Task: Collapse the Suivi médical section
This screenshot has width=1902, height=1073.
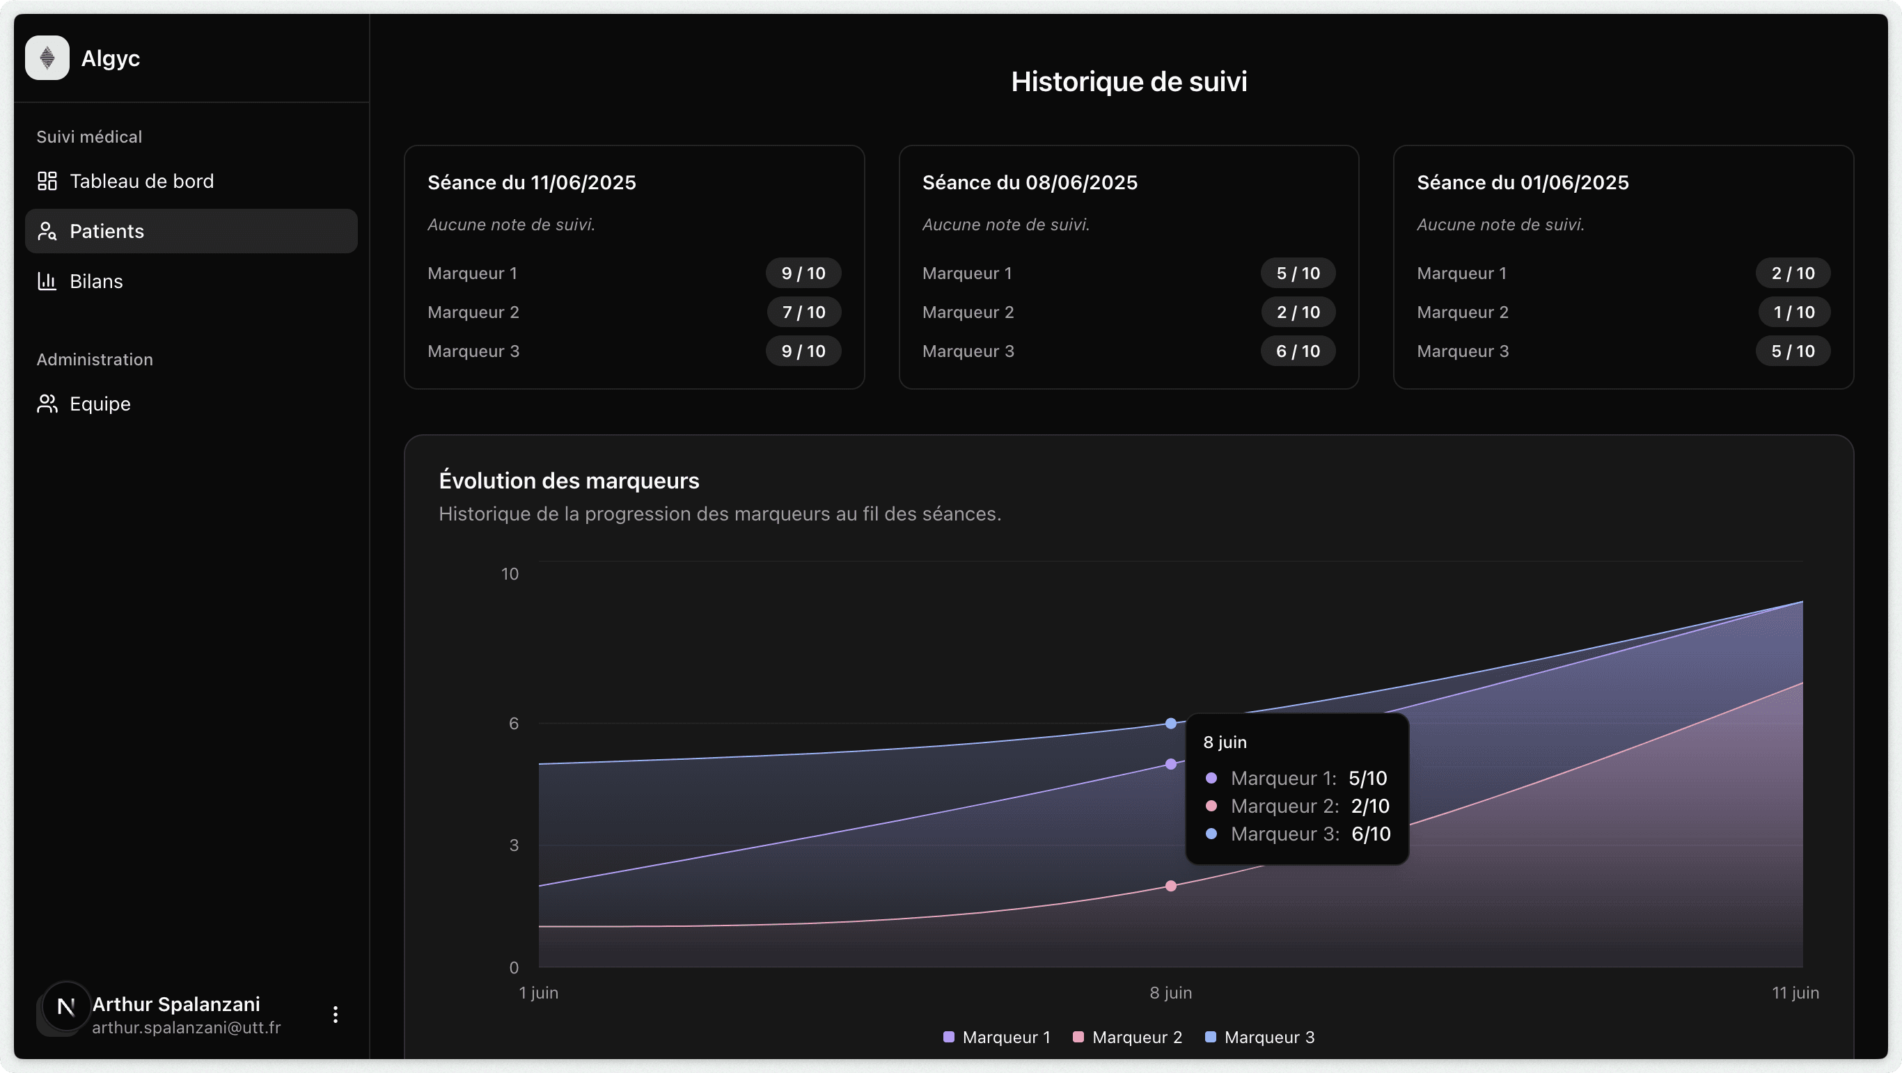Action: click(89, 136)
